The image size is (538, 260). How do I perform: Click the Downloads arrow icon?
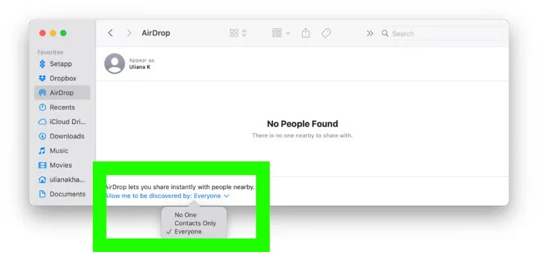tap(42, 136)
